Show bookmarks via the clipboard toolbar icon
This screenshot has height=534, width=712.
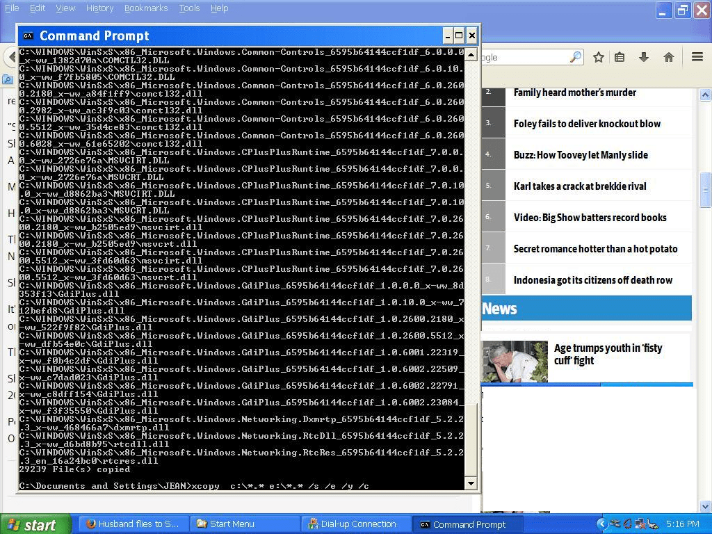click(619, 57)
